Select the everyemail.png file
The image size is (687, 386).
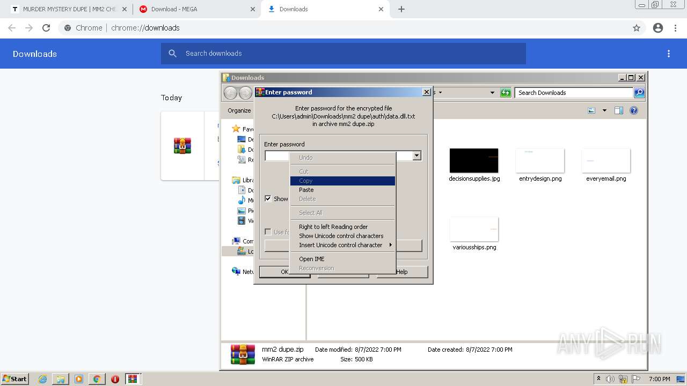pyautogui.click(x=606, y=165)
